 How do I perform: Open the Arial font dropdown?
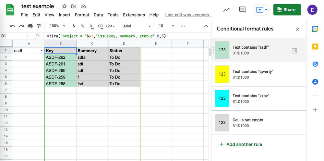[x=137, y=26]
